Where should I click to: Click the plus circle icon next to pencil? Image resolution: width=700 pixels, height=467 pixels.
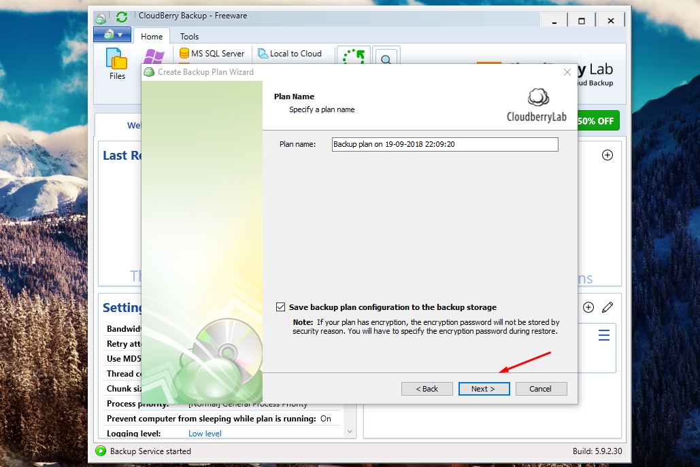pyautogui.click(x=588, y=307)
